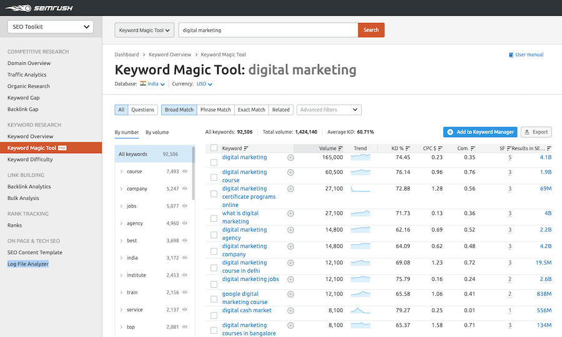This screenshot has width=562, height=337.
Task: Click the Semrush logo
Action: click(x=39, y=8)
